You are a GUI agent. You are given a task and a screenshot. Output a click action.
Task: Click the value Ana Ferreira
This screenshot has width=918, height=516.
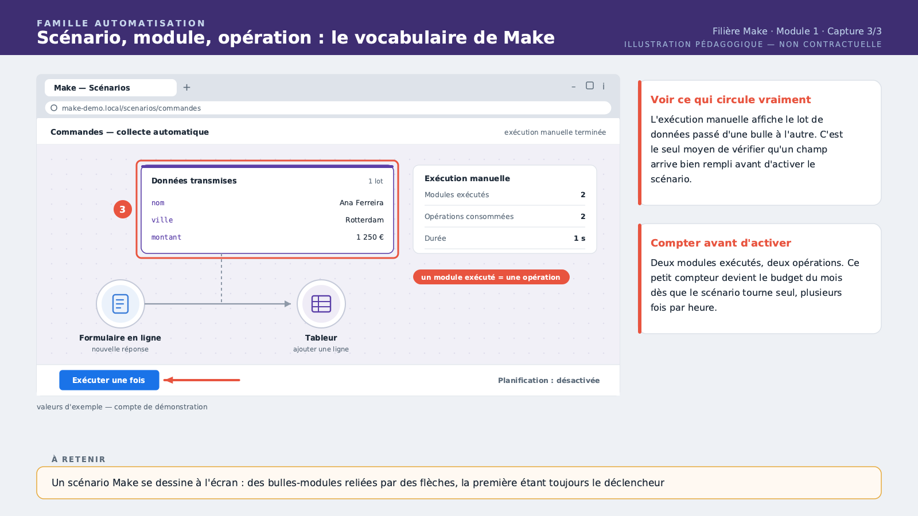coord(361,203)
